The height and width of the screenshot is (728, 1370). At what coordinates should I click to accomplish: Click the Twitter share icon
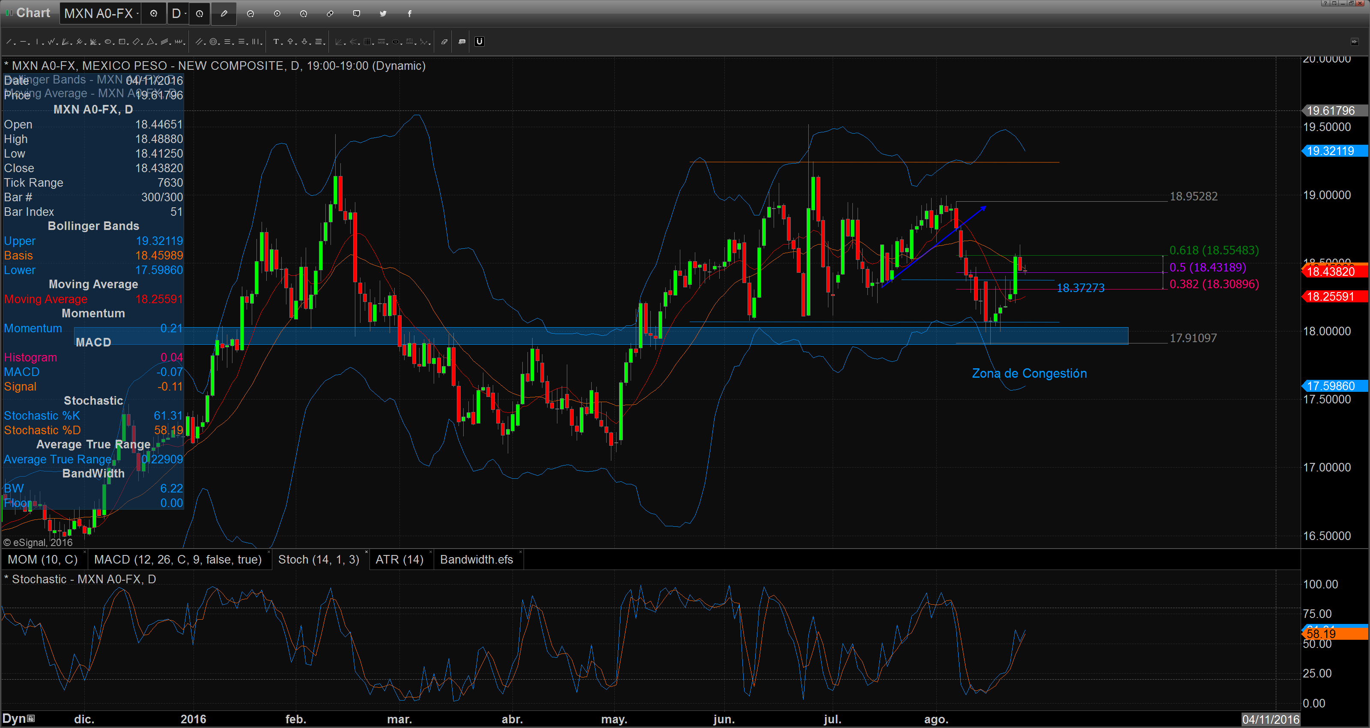pyautogui.click(x=383, y=13)
